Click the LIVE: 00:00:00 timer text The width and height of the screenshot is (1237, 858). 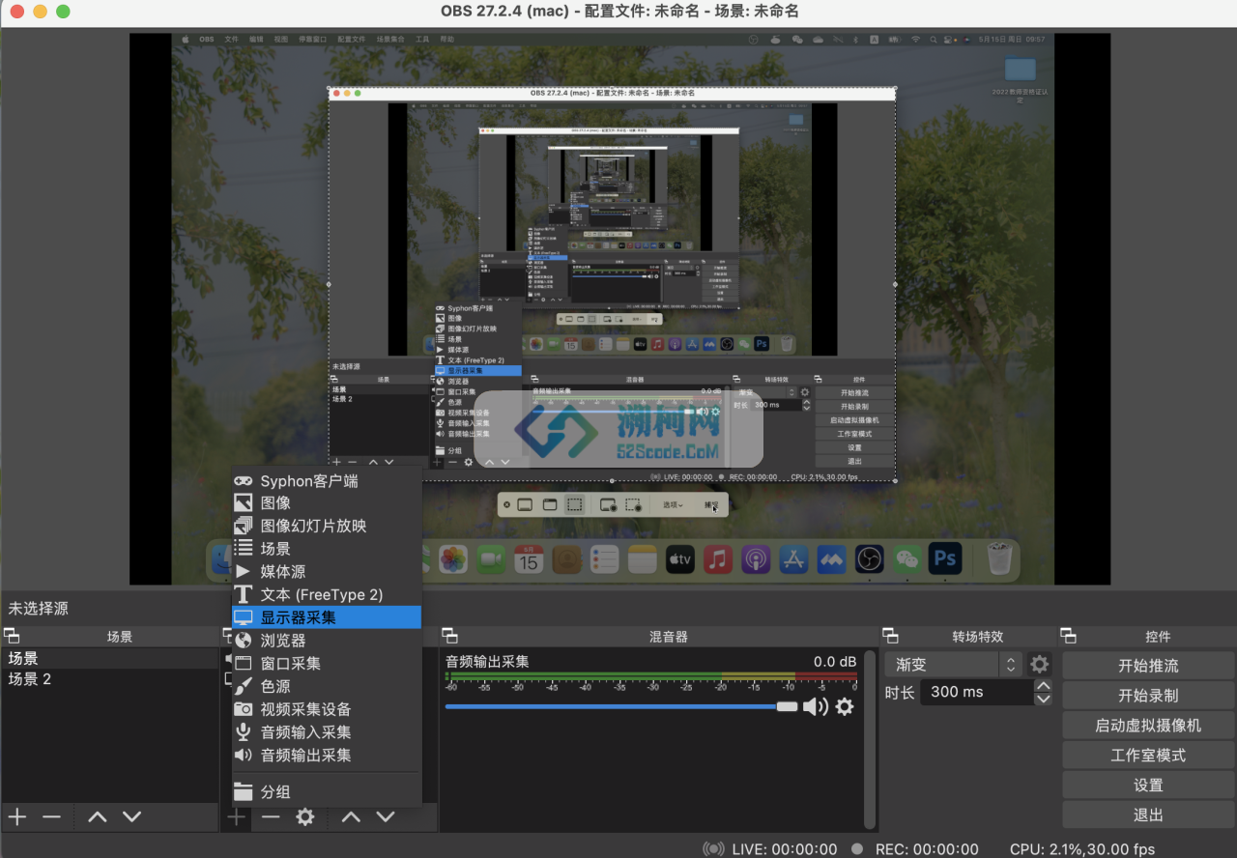coord(785,849)
